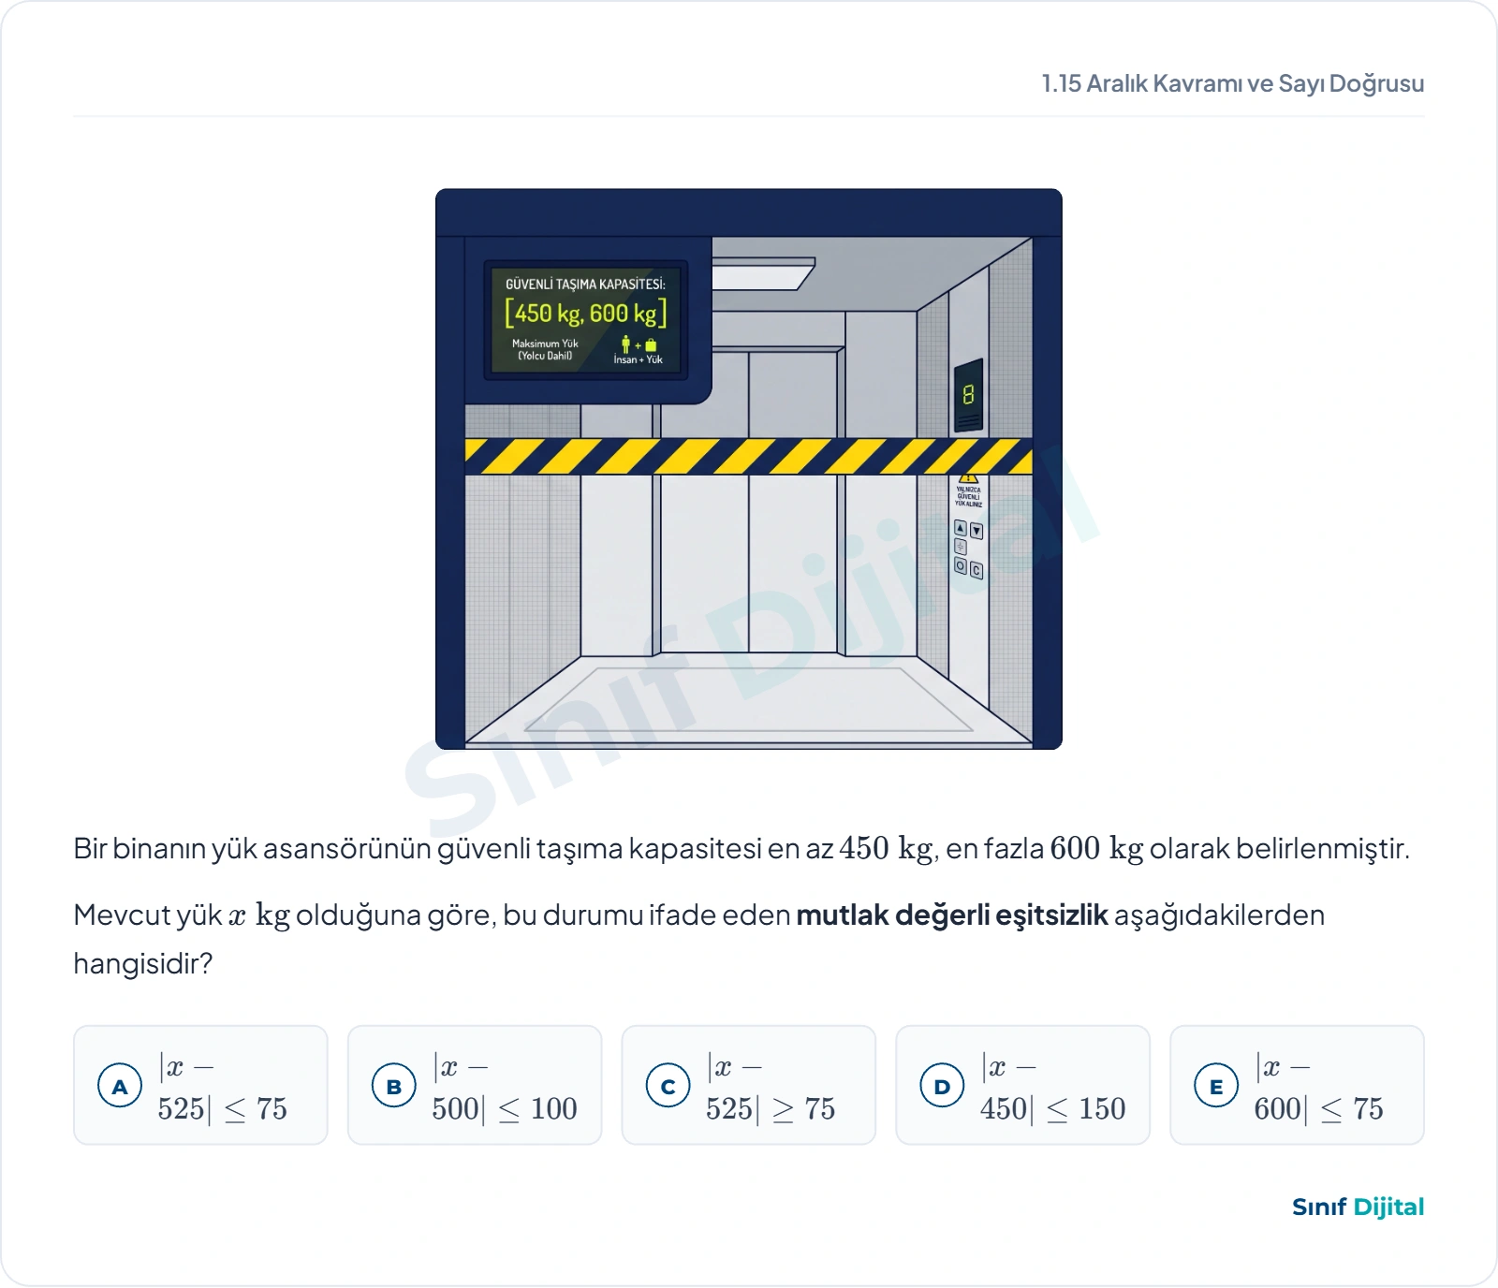Choose the answer |x − 500| ≤ 100

click(x=475, y=1085)
